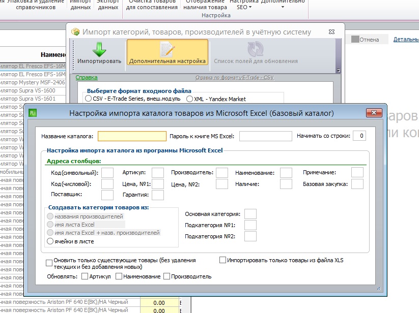Select имя листа Excel radio option

[x=50, y=224]
